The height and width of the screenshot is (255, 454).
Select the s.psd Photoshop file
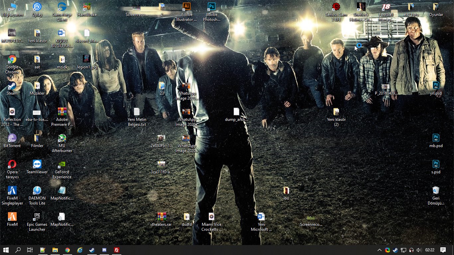click(x=436, y=167)
